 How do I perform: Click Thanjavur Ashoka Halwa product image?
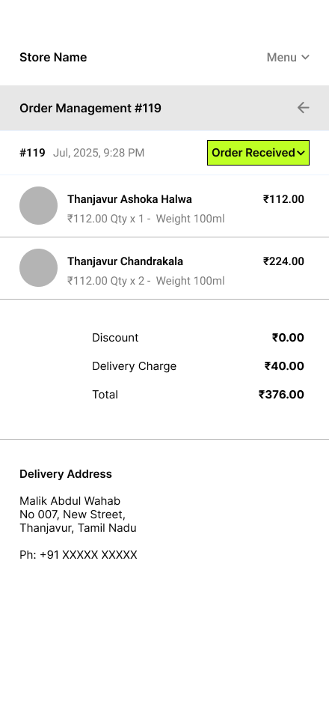pyautogui.click(x=38, y=205)
